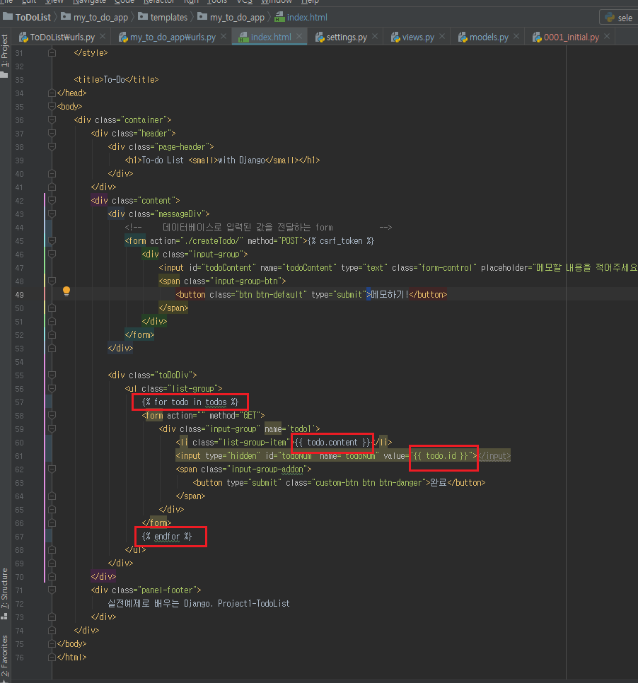
Task: Collapse the content div fold on line 42
Action: click(x=52, y=200)
